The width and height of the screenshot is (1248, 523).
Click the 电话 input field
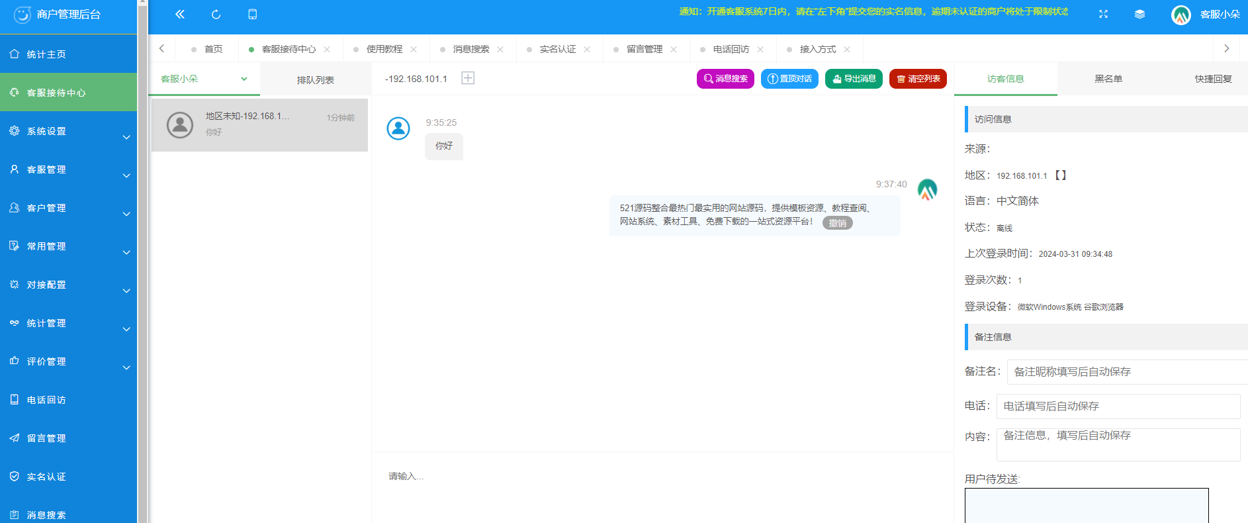click(x=1118, y=406)
